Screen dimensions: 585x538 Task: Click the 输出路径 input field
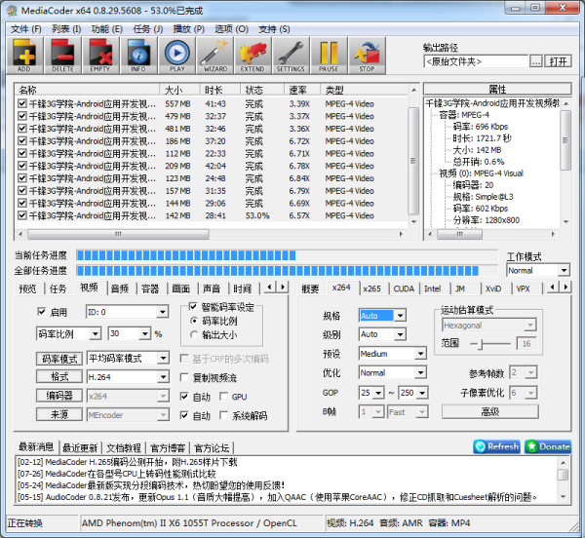click(x=476, y=61)
